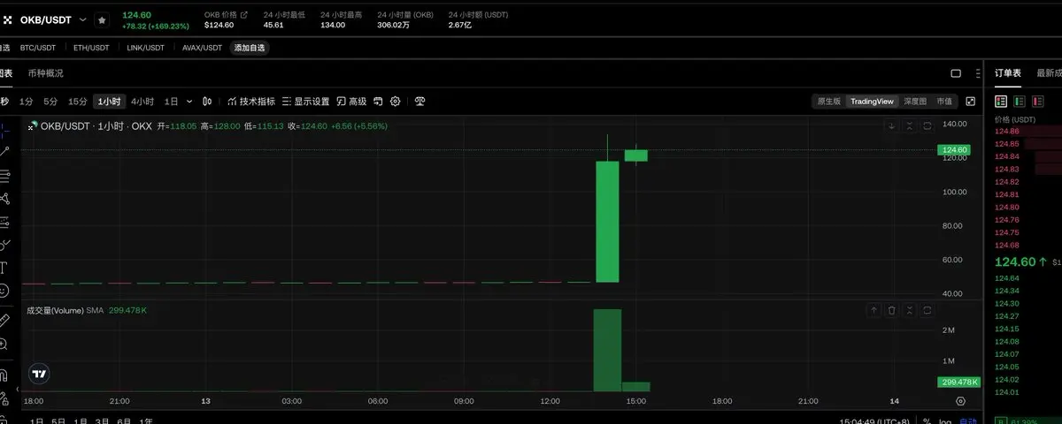Click the current price label 124.60 on axis
Screen dimensions: 1062x424
pos(956,150)
